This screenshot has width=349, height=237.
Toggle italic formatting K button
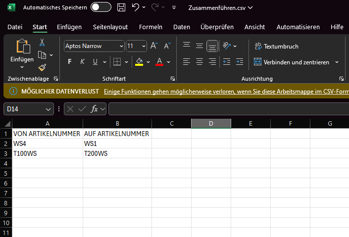[x=82, y=62]
